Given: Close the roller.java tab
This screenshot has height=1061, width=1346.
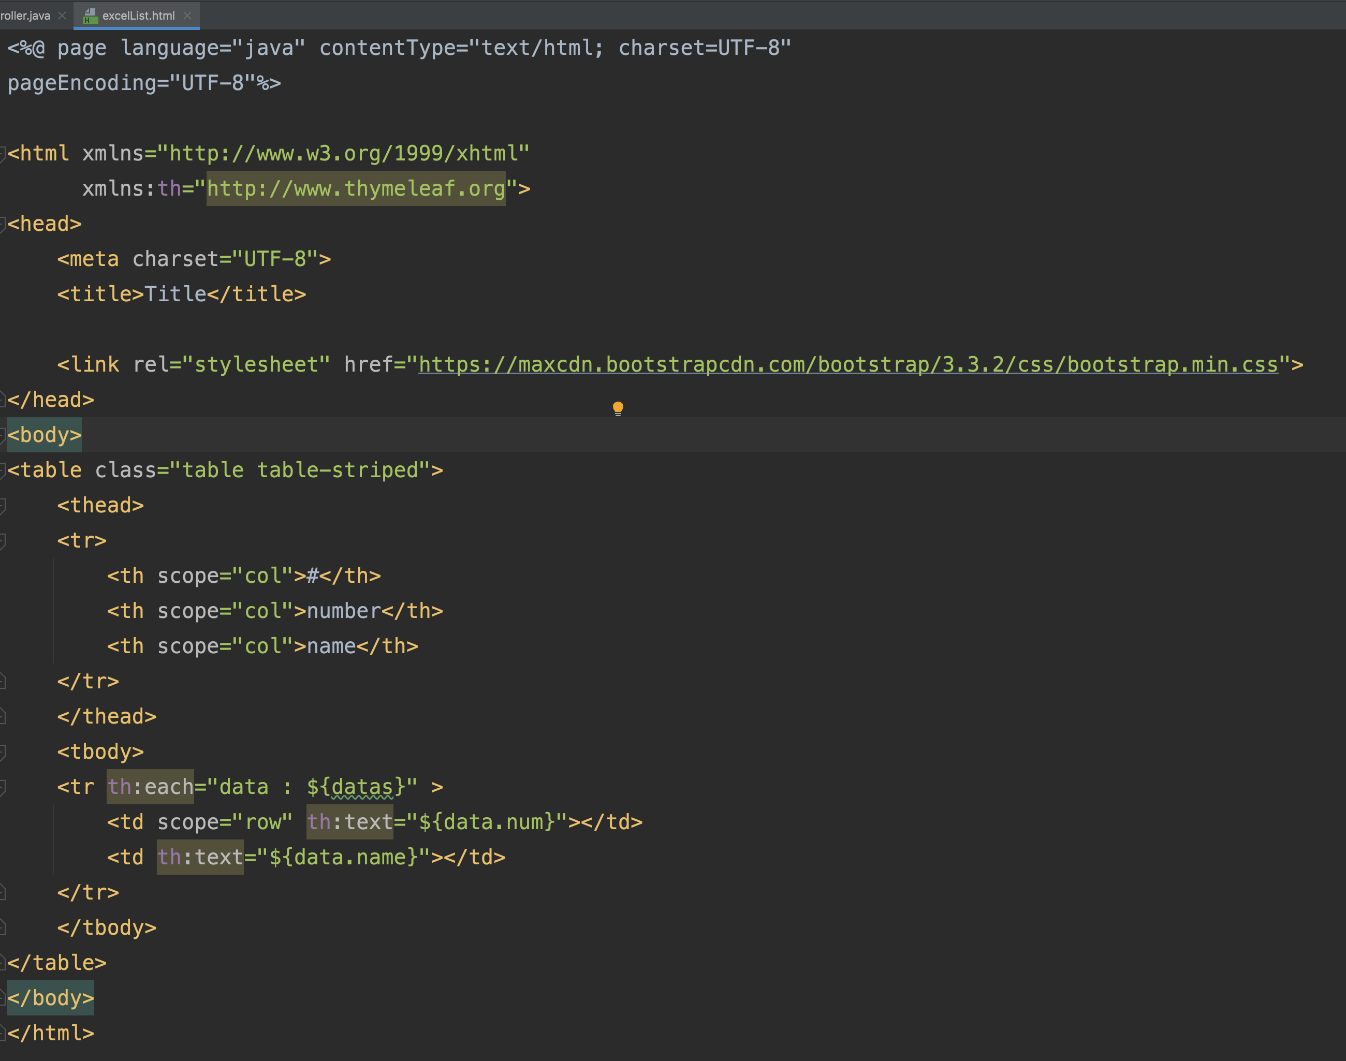Looking at the screenshot, I should (62, 16).
